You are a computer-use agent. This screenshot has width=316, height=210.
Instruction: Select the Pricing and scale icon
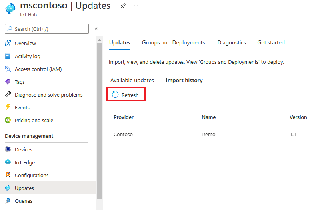(x=8, y=120)
